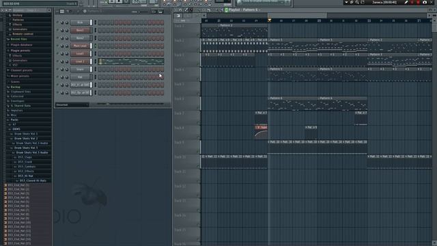Select the Track 5 header in playlist

click(186, 89)
